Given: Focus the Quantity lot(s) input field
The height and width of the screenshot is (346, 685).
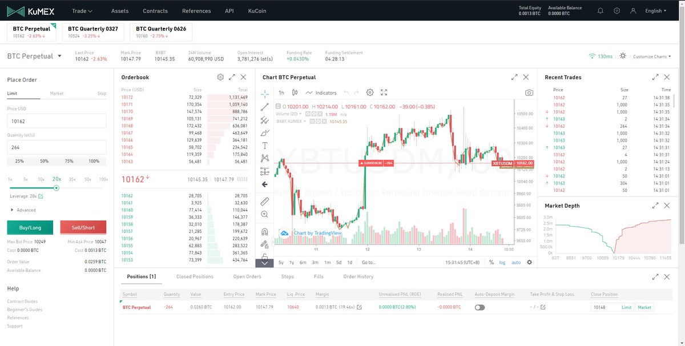Looking at the screenshot, I should (57, 147).
